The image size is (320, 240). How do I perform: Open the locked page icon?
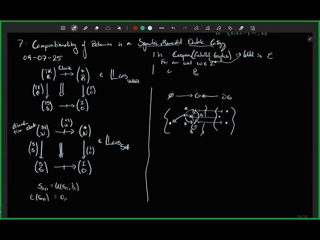(253, 28)
